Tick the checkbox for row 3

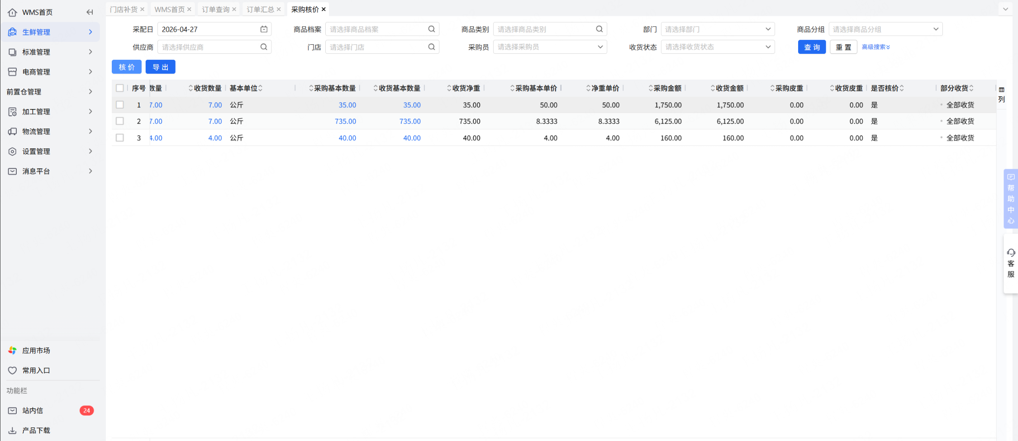[120, 138]
